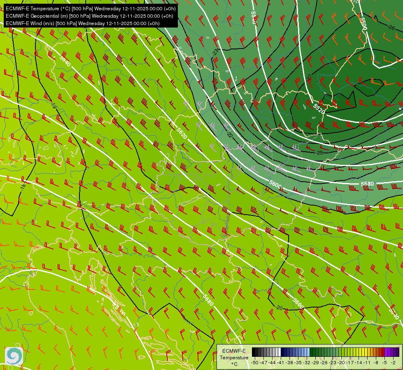Click the ECMWF-E Temperature 500 hPa title line
Viewport: 403px width, 370px height.
pyautogui.click(x=91, y=9)
